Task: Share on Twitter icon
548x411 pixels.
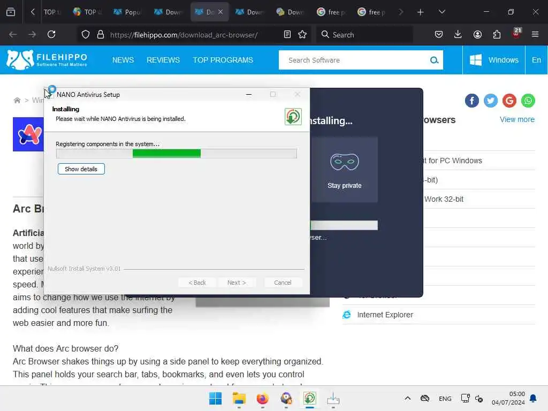Action: (x=491, y=101)
